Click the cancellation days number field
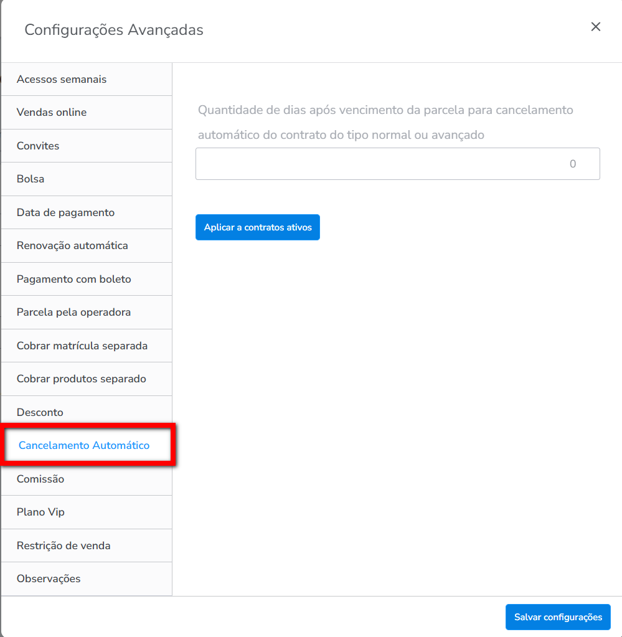The height and width of the screenshot is (637, 622). (397, 164)
